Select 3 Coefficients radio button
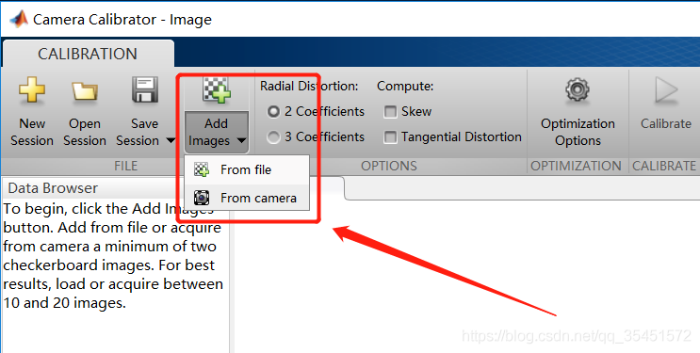 273,137
